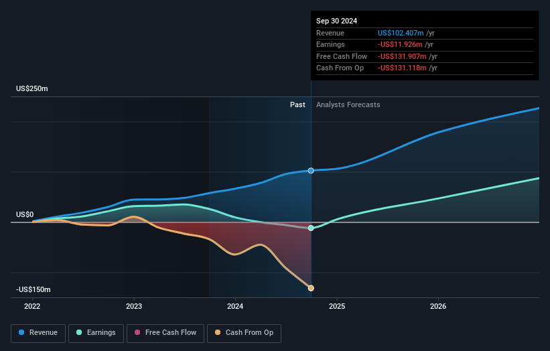Viewport: 550px width, 351px height.
Task: Click the 'Past' label
Action: [x=297, y=105]
